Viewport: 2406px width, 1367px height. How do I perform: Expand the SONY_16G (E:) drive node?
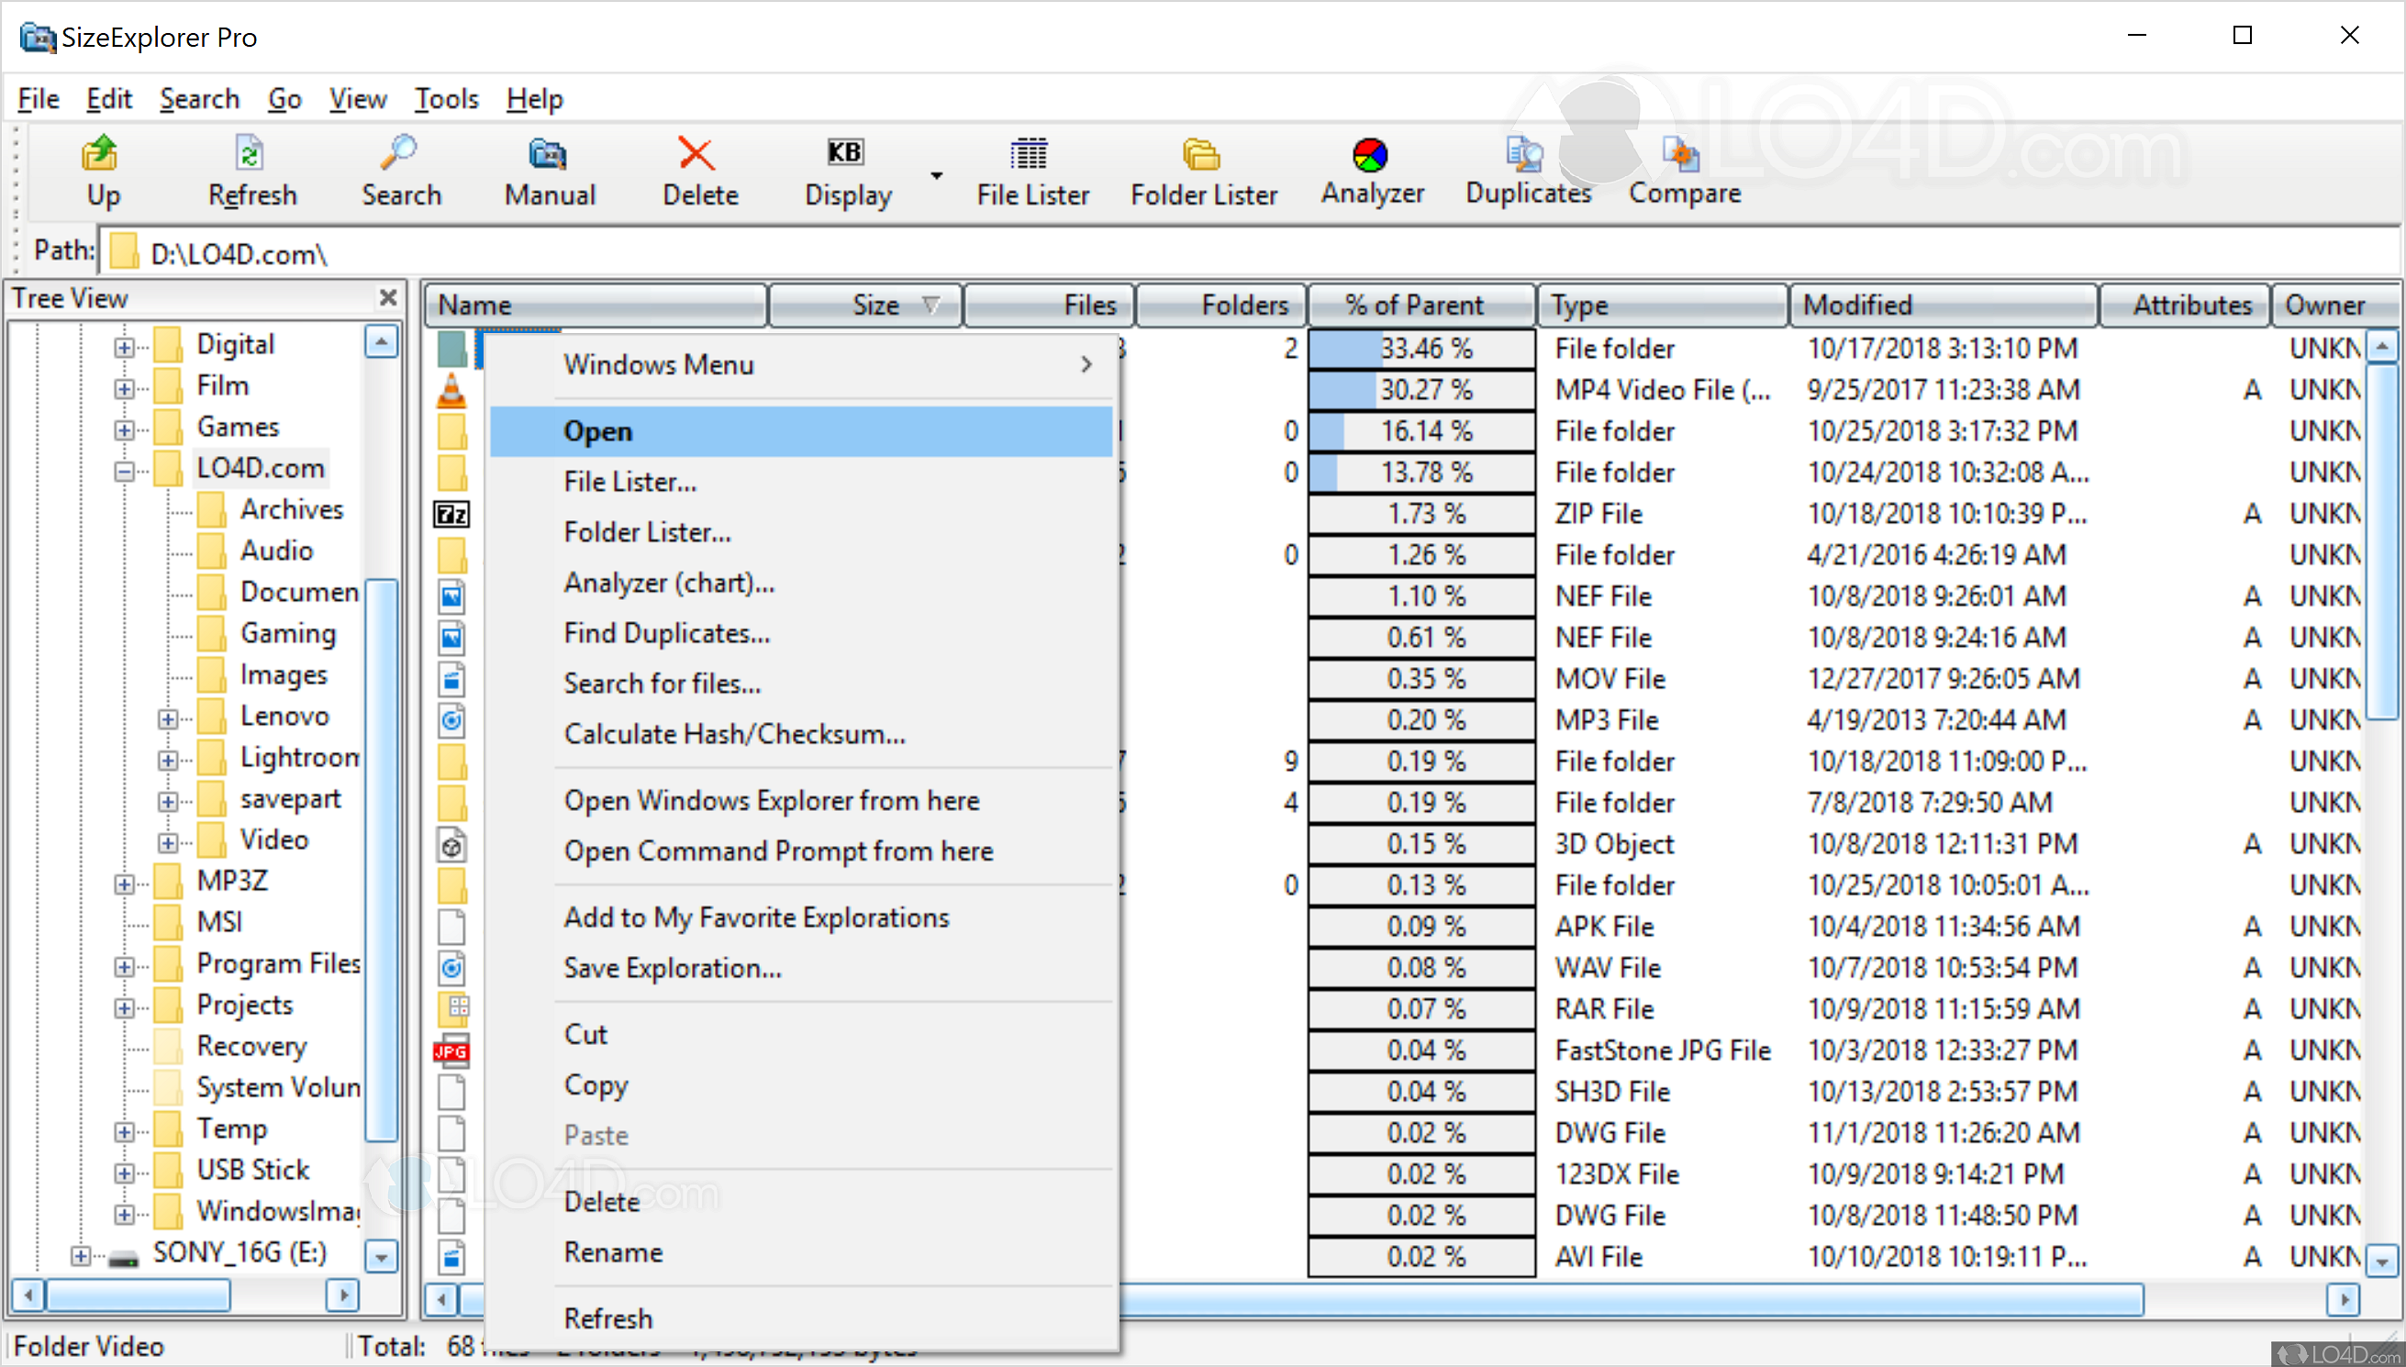point(81,1255)
